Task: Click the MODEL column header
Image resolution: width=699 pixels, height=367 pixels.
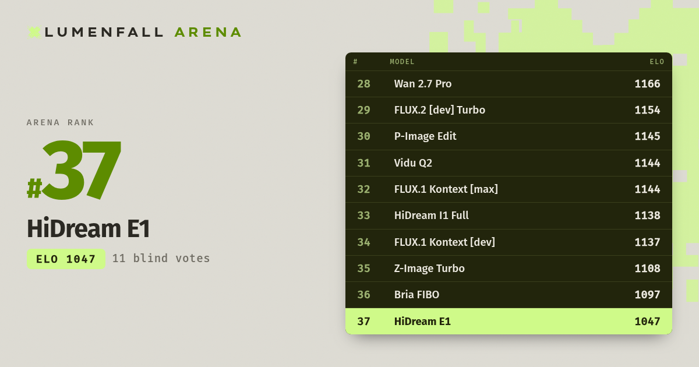Action: coord(402,62)
